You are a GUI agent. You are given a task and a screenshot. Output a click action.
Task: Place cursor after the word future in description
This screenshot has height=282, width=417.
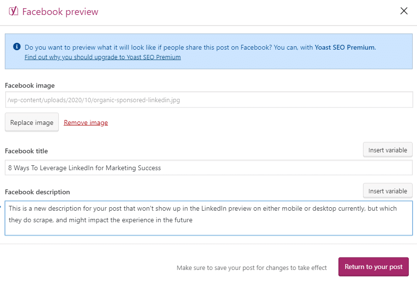point(193,220)
